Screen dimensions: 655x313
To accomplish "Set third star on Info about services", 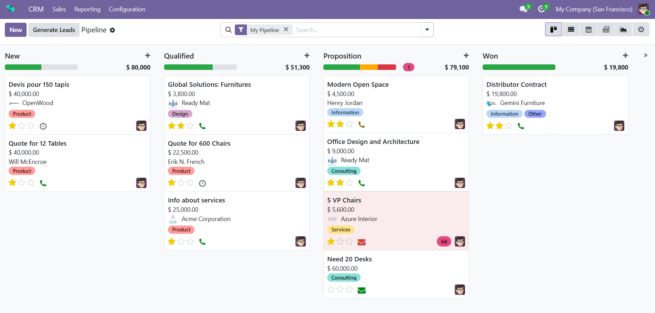I will click(190, 241).
